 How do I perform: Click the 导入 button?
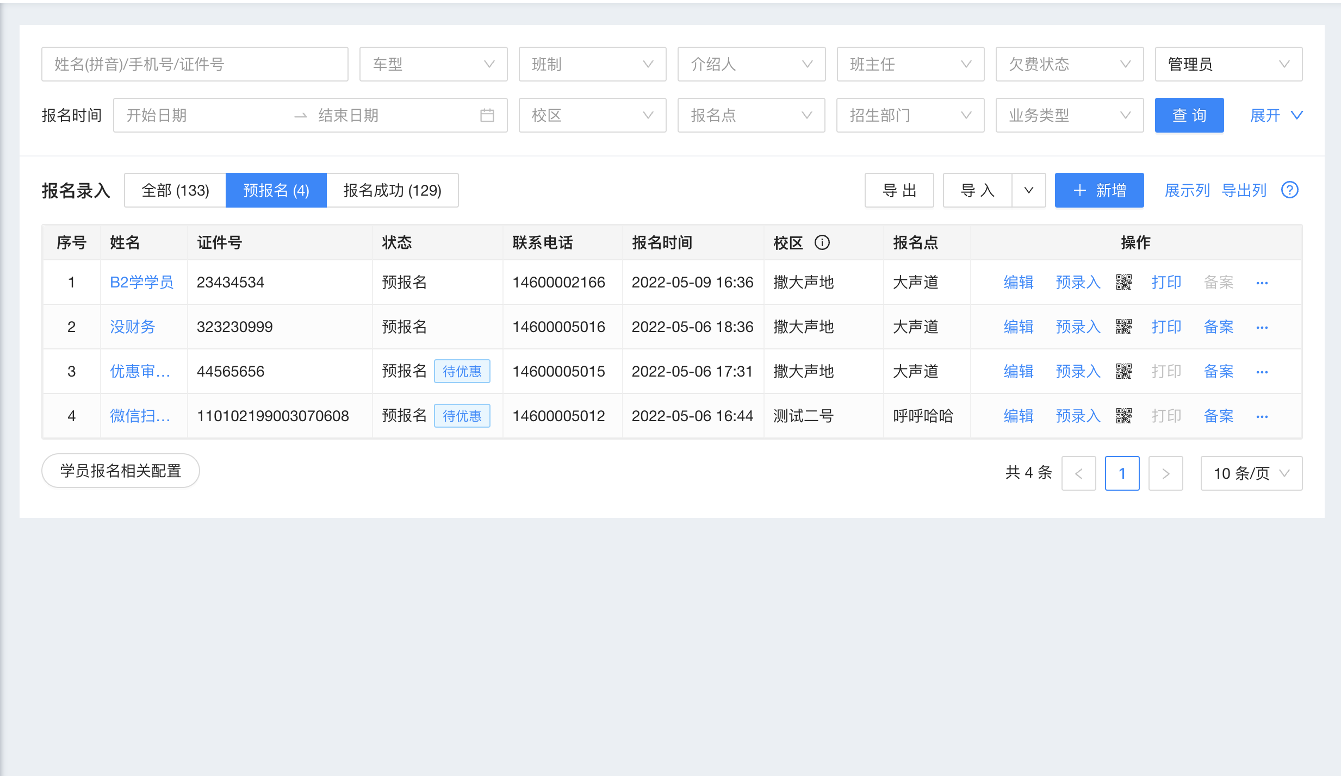click(978, 190)
